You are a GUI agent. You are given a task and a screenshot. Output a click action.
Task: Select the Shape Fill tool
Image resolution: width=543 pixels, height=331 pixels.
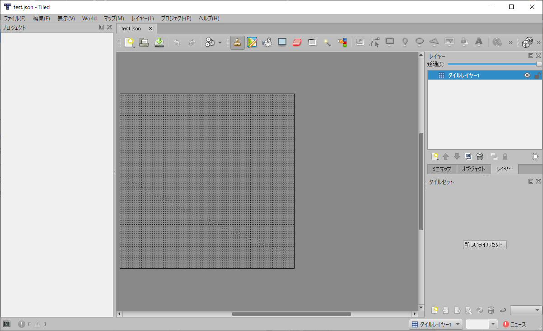282,43
